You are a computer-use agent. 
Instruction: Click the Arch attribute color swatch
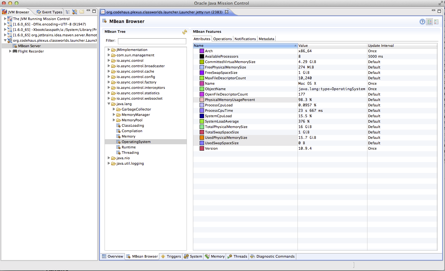point(202,51)
